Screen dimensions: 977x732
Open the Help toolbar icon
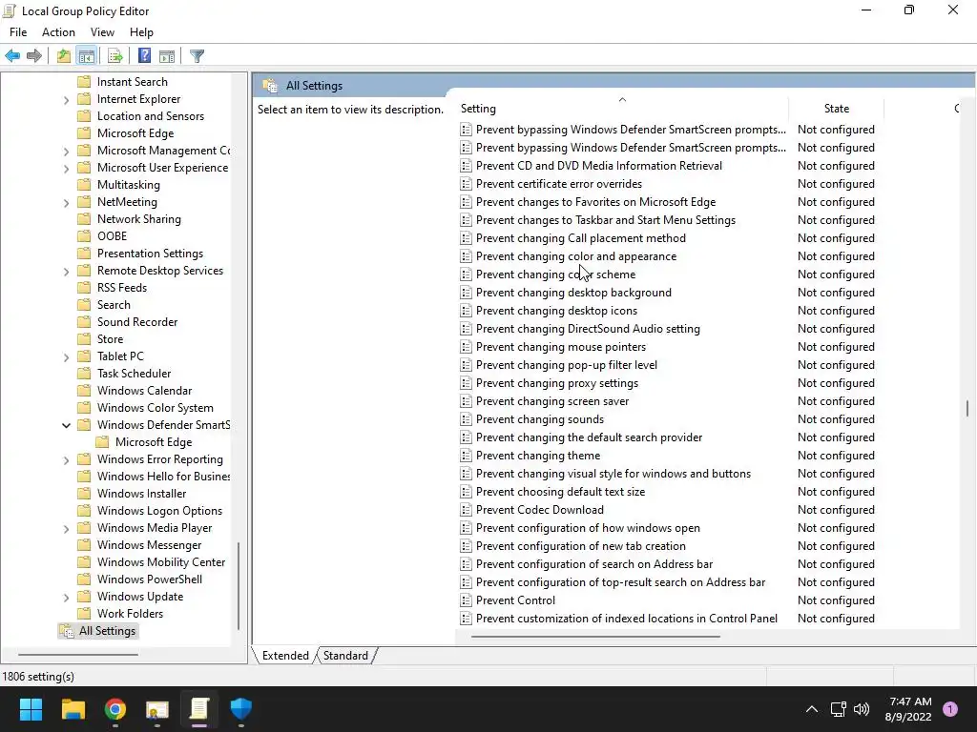[x=145, y=56]
